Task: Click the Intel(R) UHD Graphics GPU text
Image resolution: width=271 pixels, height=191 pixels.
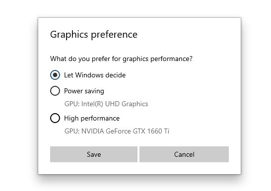Action: click(115, 104)
